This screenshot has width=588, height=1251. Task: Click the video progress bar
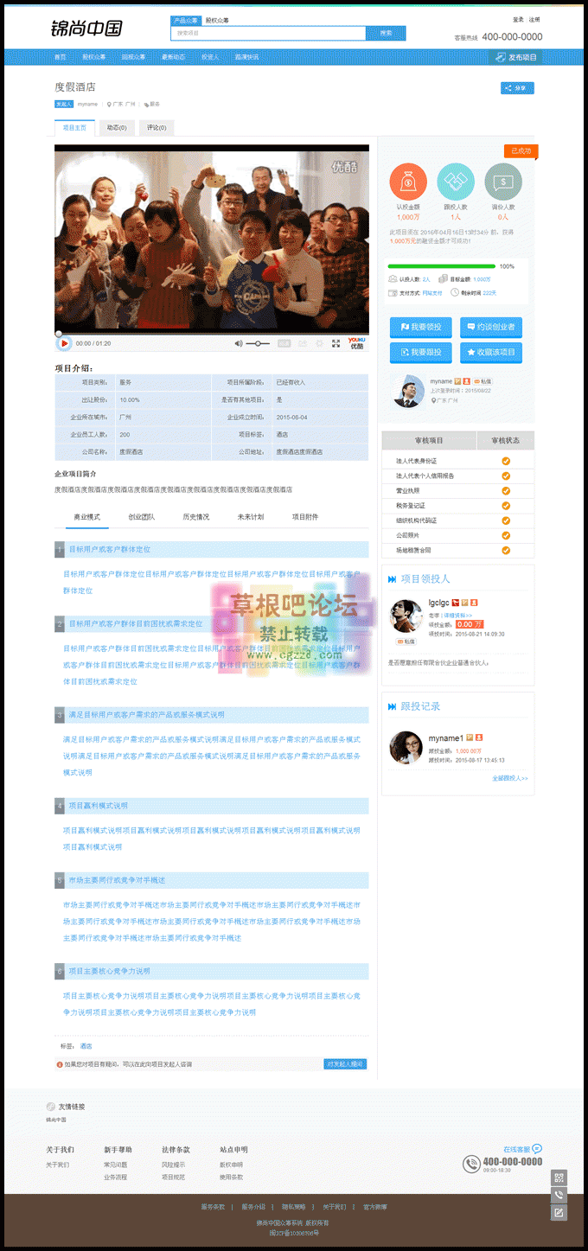click(212, 333)
